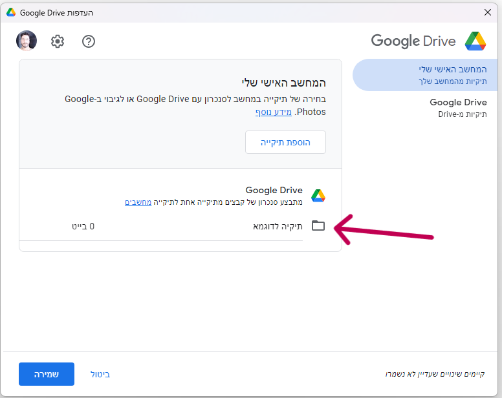The image size is (502, 398).
Task: Click the ביטול cancel button
Action: [100, 374]
